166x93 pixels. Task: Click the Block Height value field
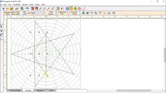pyautogui.click(x=23, y=14)
